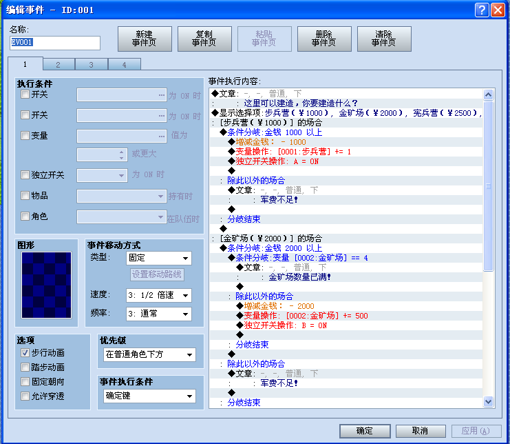The height and width of the screenshot is (444, 510).
Task: Click the event graphic preview tile
Action: coord(47,285)
